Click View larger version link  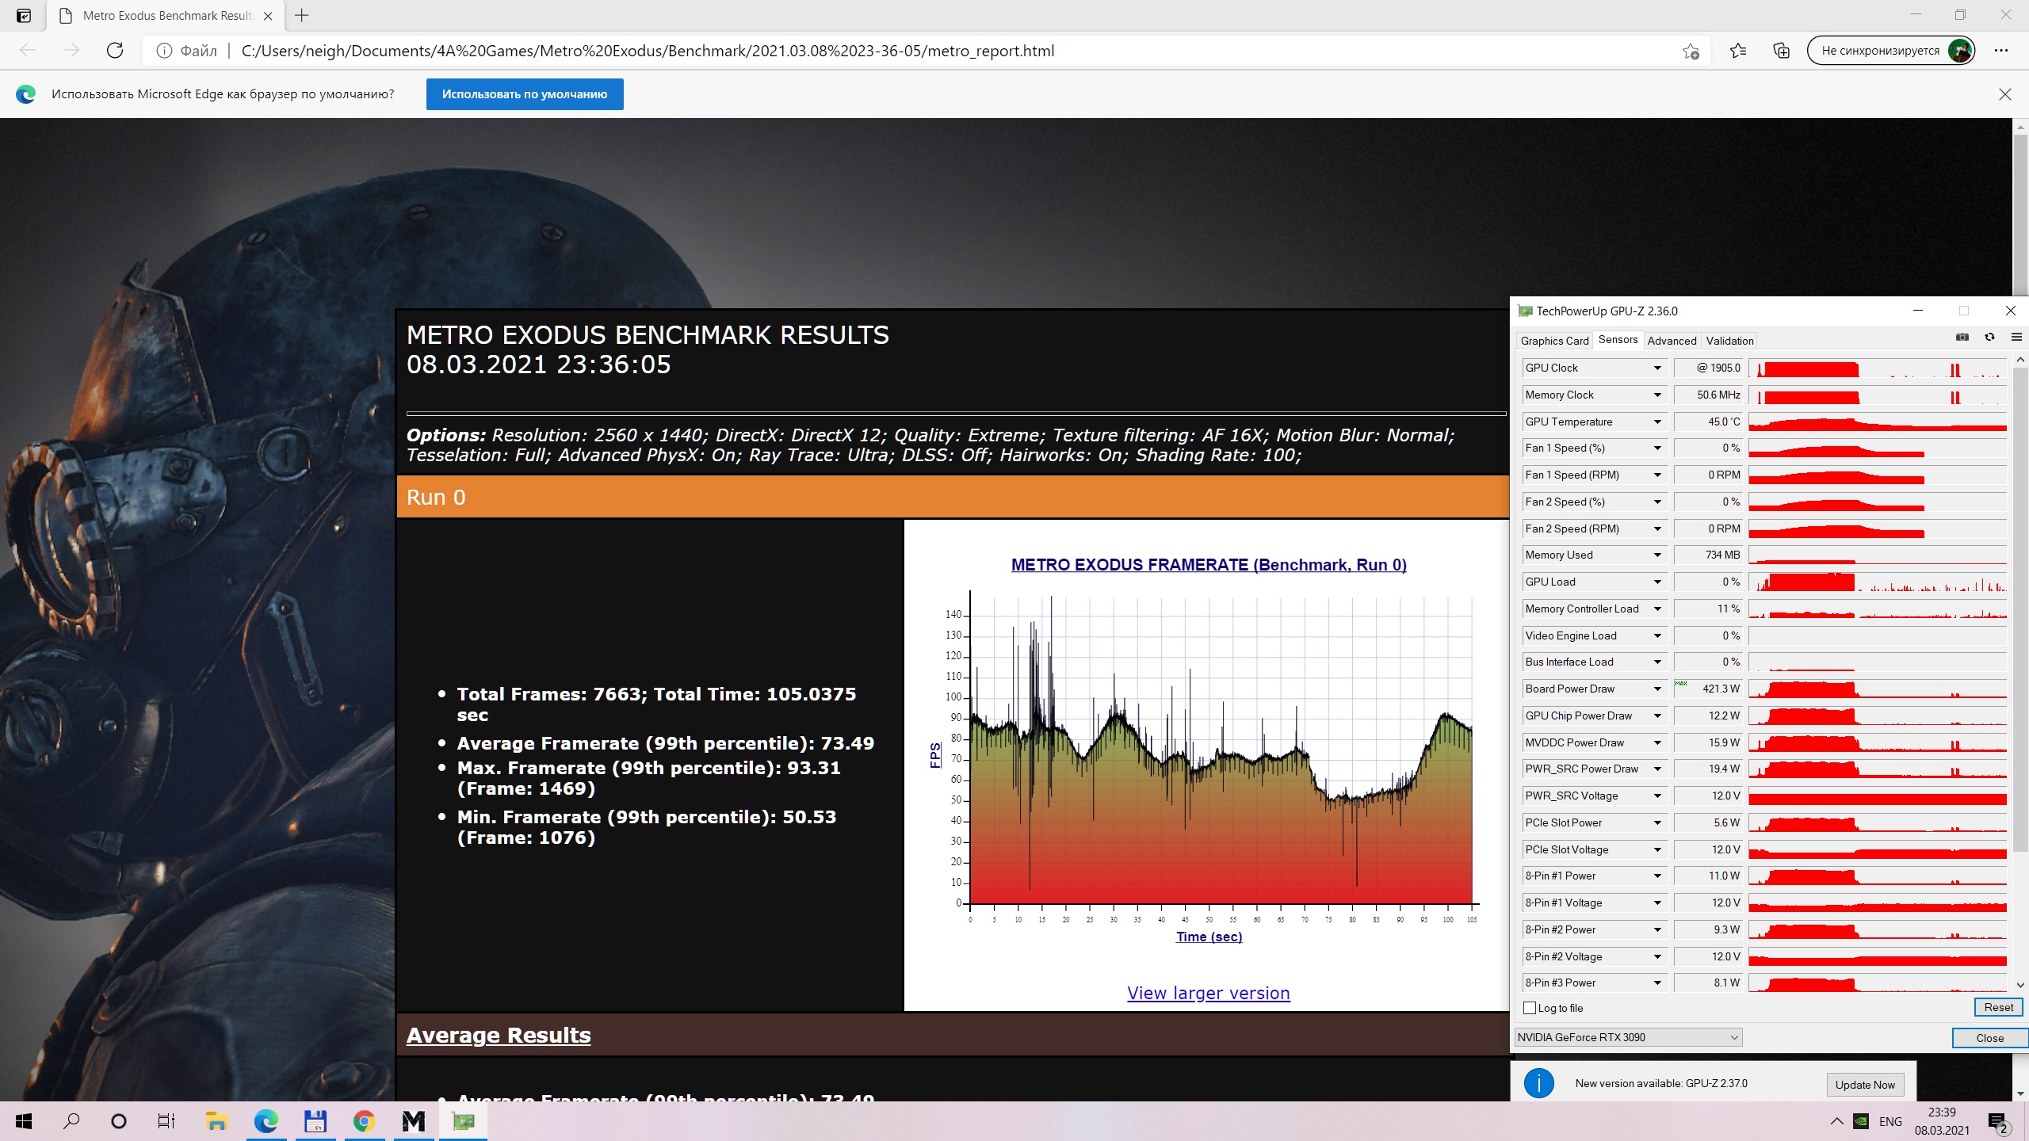point(1208,993)
